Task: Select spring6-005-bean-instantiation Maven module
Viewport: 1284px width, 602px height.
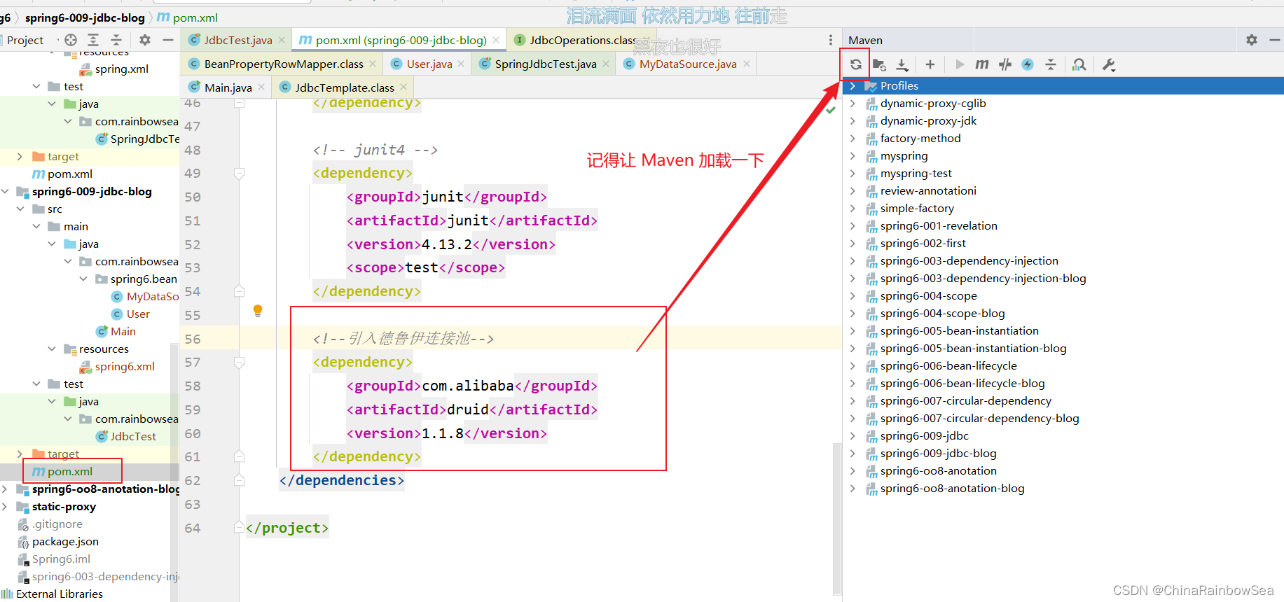Action: [959, 330]
